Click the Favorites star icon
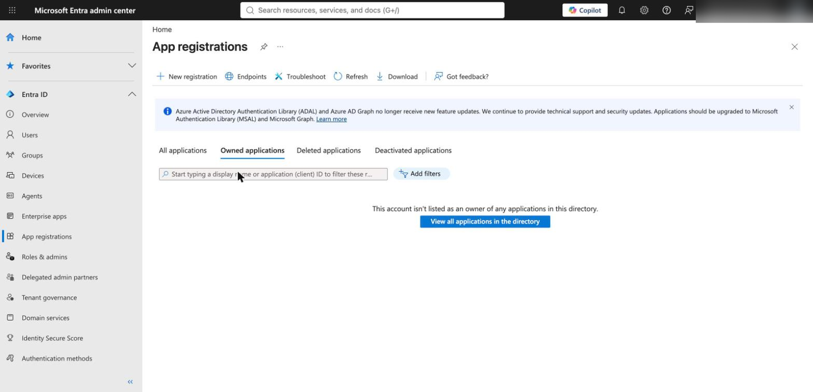The image size is (813, 392). point(10,66)
